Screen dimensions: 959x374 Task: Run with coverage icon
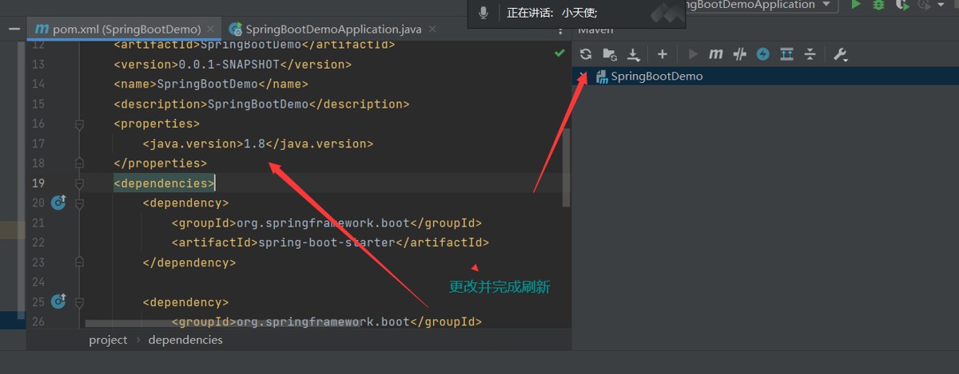pyautogui.click(x=902, y=5)
